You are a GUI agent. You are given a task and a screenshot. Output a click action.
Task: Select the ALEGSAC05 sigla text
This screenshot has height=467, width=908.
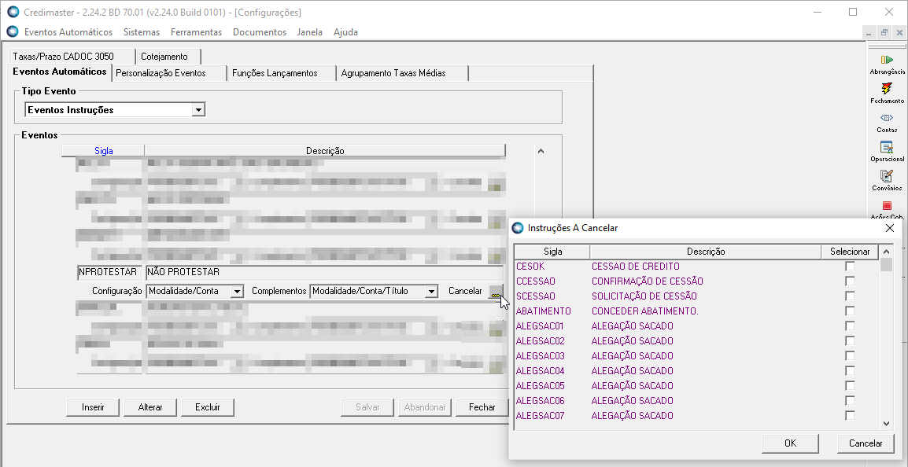(x=540, y=386)
